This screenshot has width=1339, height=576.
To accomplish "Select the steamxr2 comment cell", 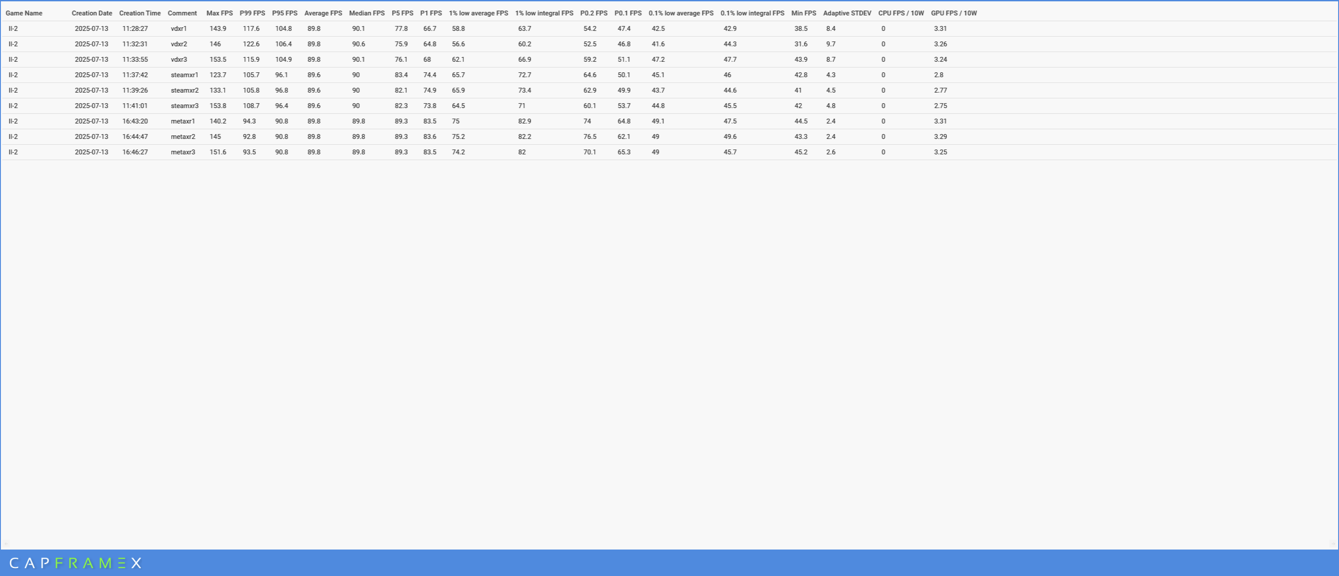I will pos(184,90).
